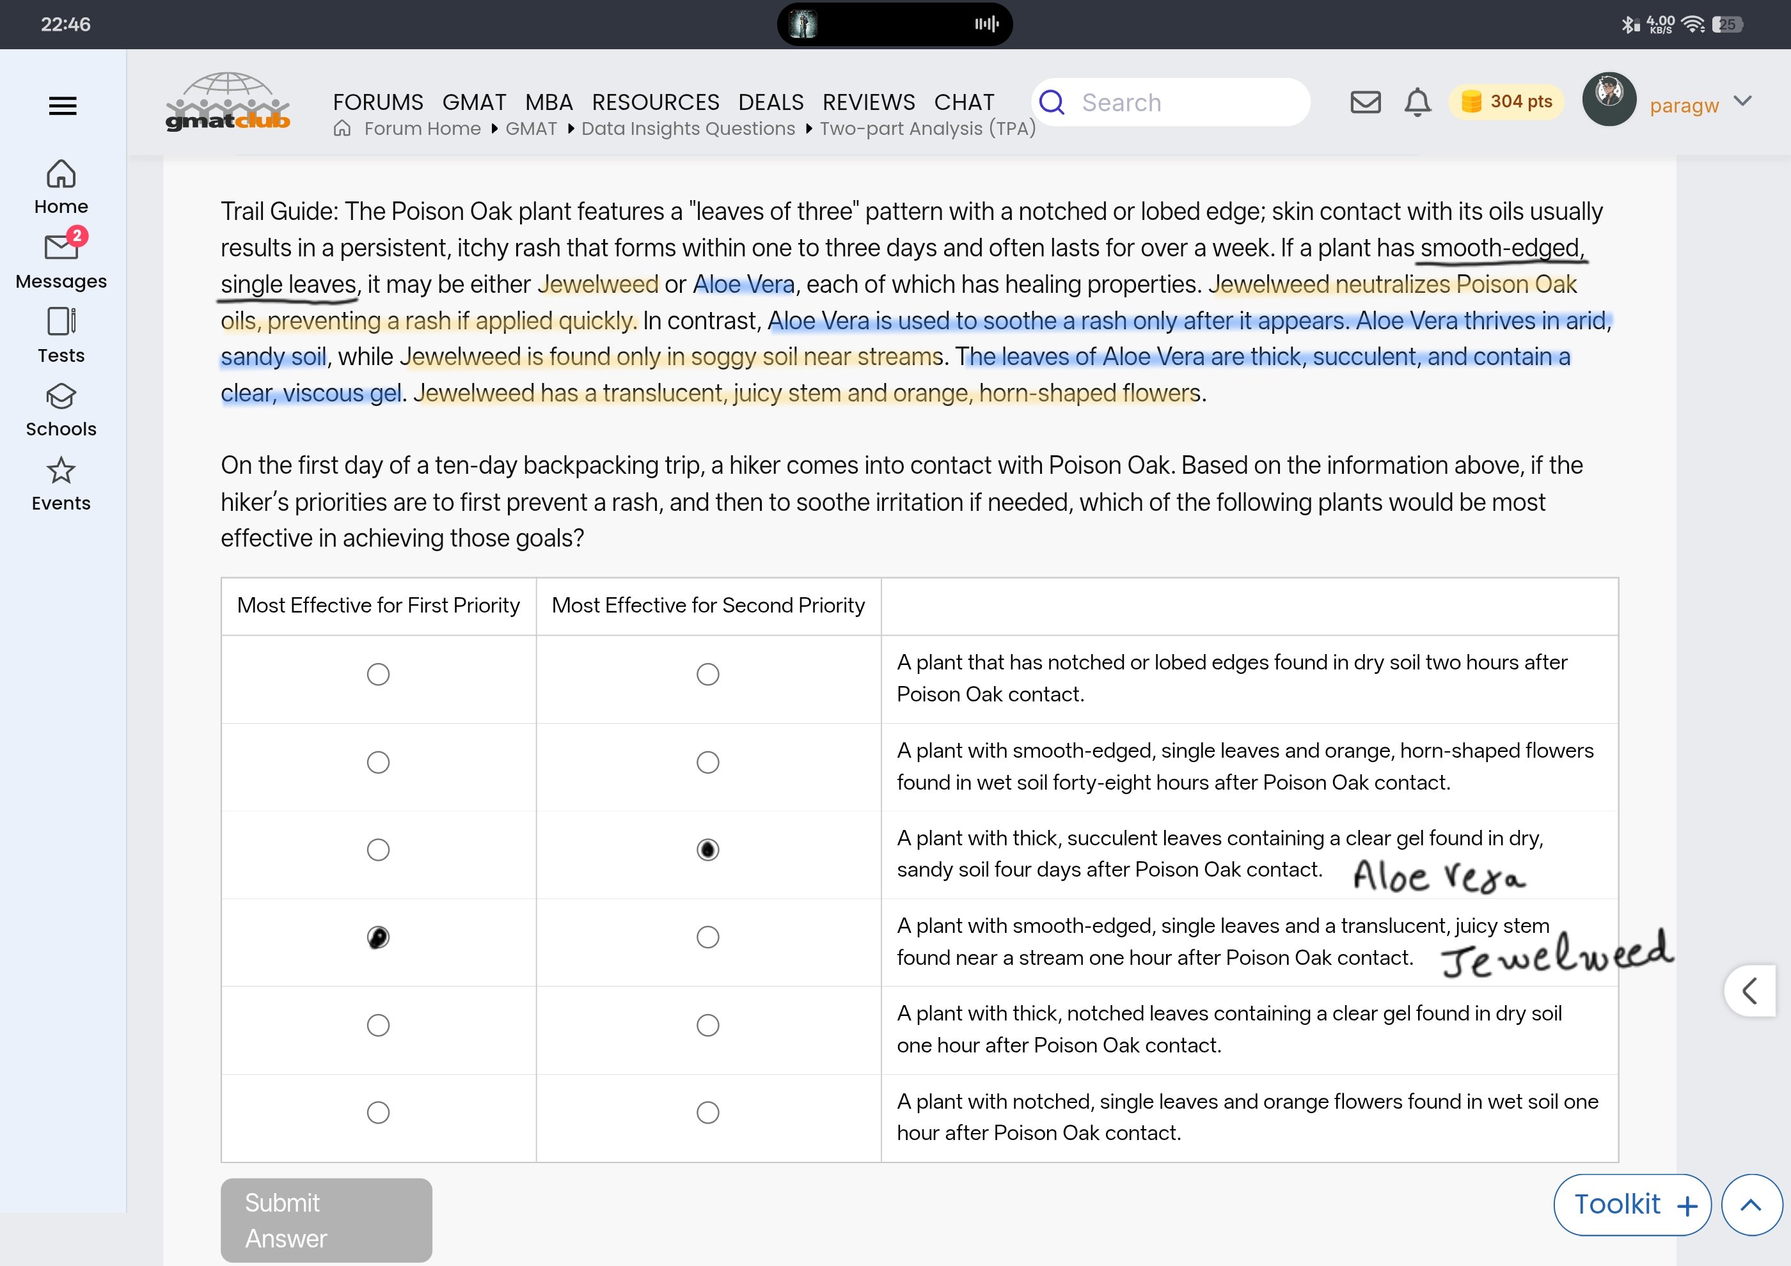Select Second Priority for translucent juicy stem row

(x=707, y=937)
